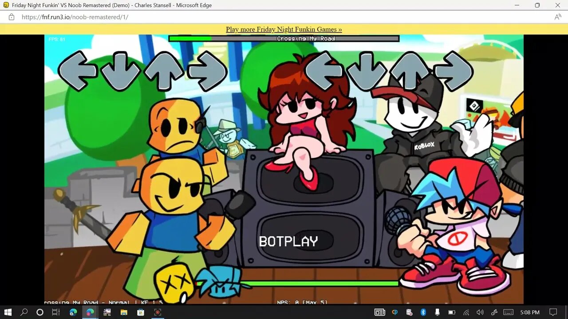Click the opponent's down arrow receptor
The image size is (568, 319).
[120, 71]
